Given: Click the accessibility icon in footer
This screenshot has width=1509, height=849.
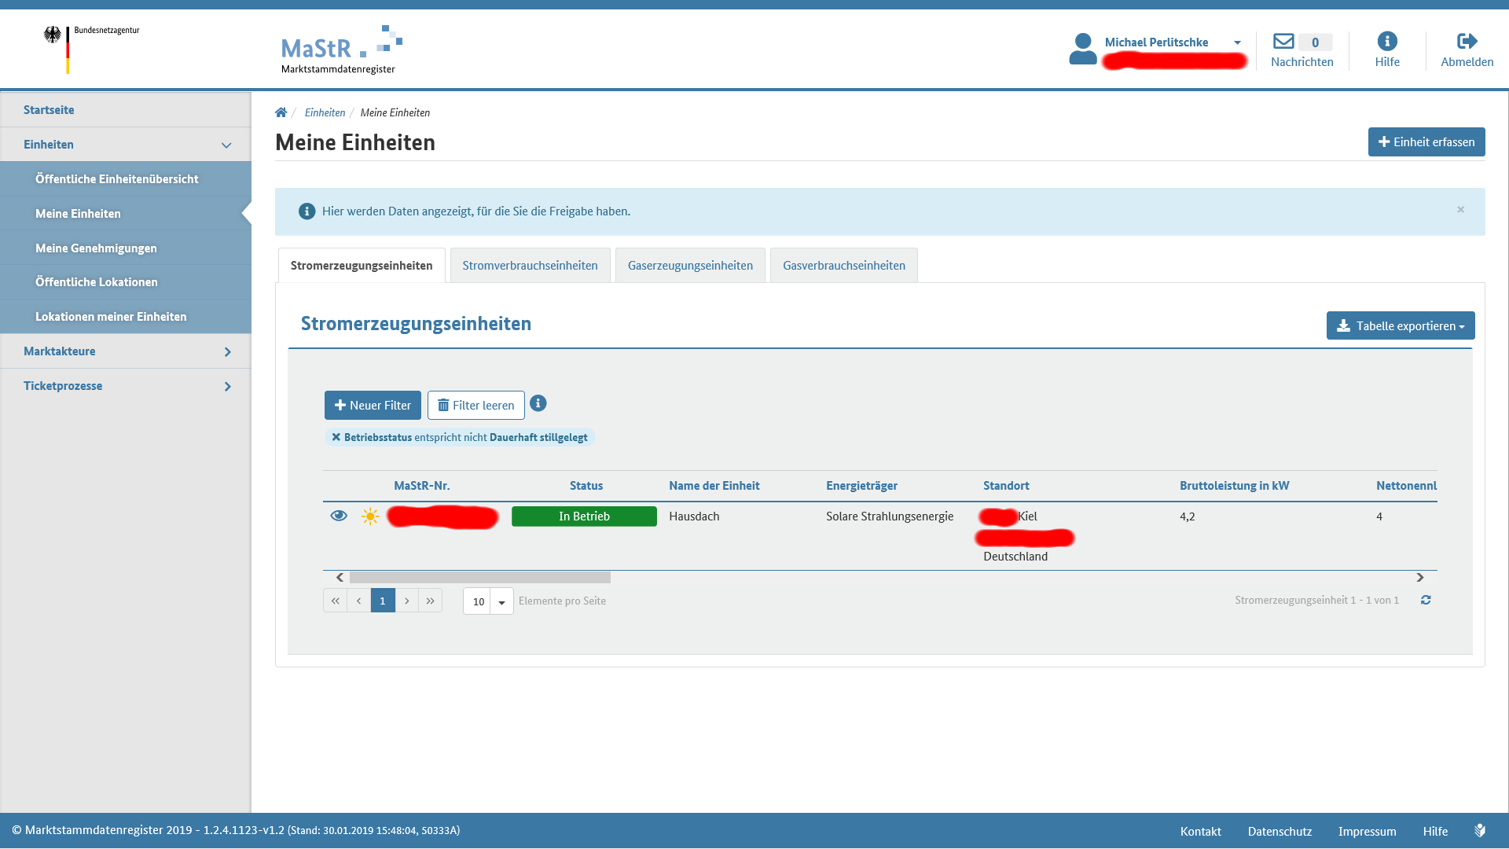Looking at the screenshot, I should pyautogui.click(x=1480, y=830).
